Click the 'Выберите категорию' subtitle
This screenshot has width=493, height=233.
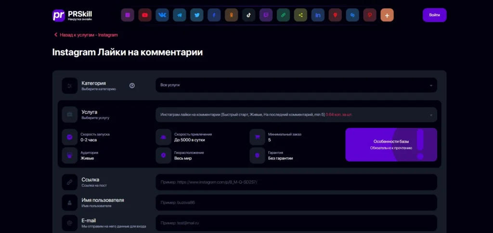[x=99, y=89]
